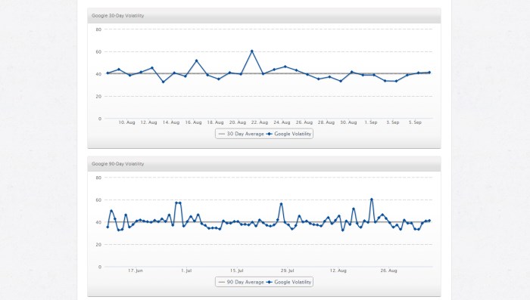530x300 pixels.
Task: Click the Google 30-Day Volatility panel title
Action: (117, 16)
